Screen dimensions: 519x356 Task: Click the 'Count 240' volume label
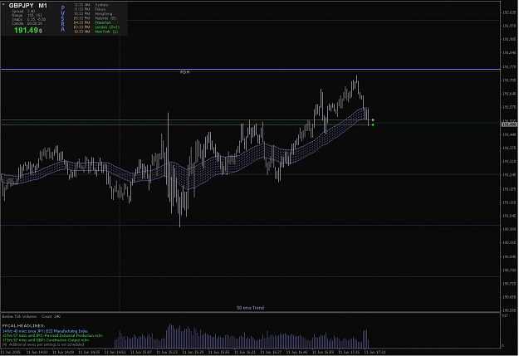click(51, 316)
